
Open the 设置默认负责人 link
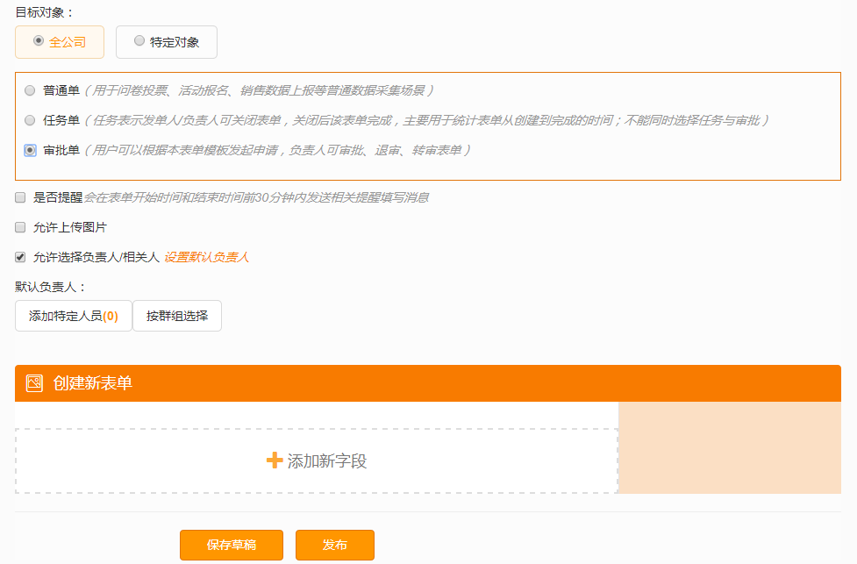(207, 257)
